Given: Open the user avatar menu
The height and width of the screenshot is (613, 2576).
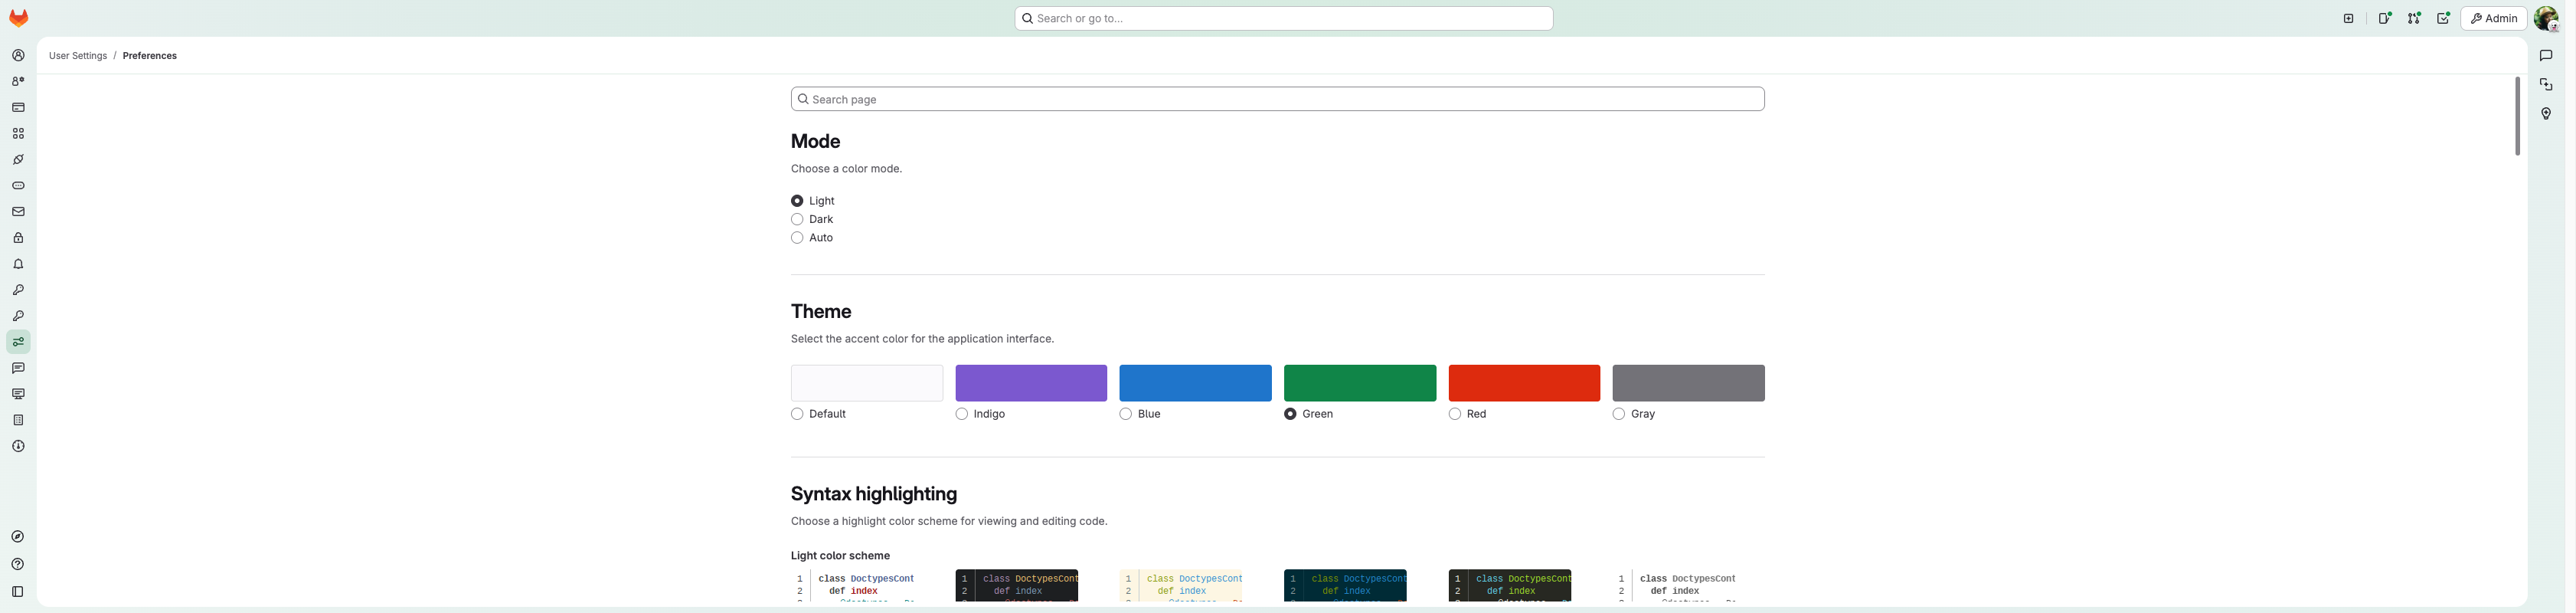Looking at the screenshot, I should click(x=2546, y=18).
